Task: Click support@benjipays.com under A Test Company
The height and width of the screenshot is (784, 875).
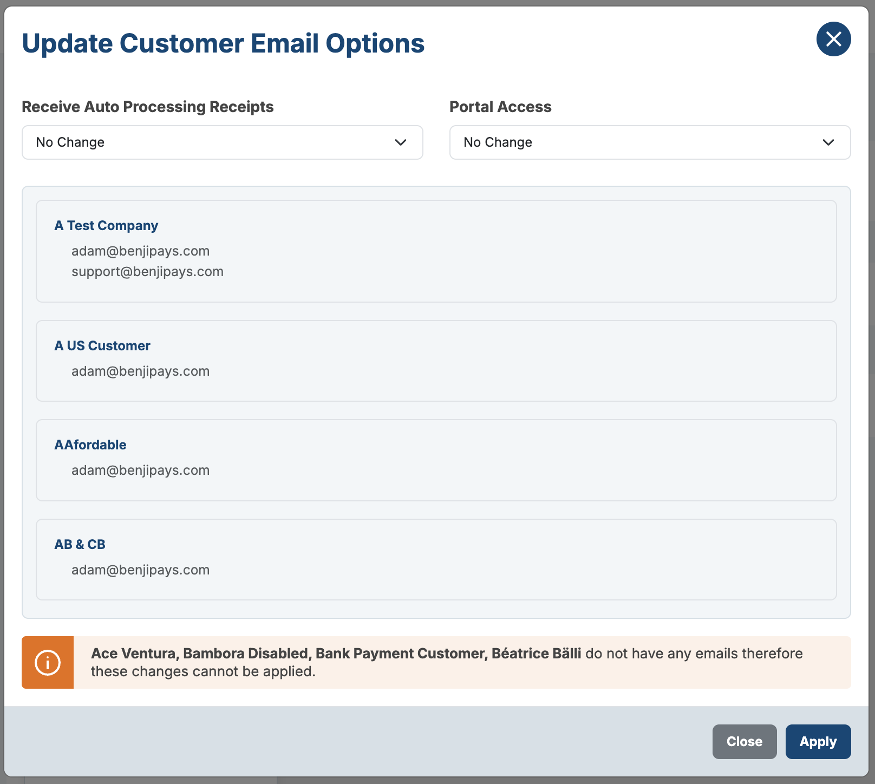Action: (147, 271)
